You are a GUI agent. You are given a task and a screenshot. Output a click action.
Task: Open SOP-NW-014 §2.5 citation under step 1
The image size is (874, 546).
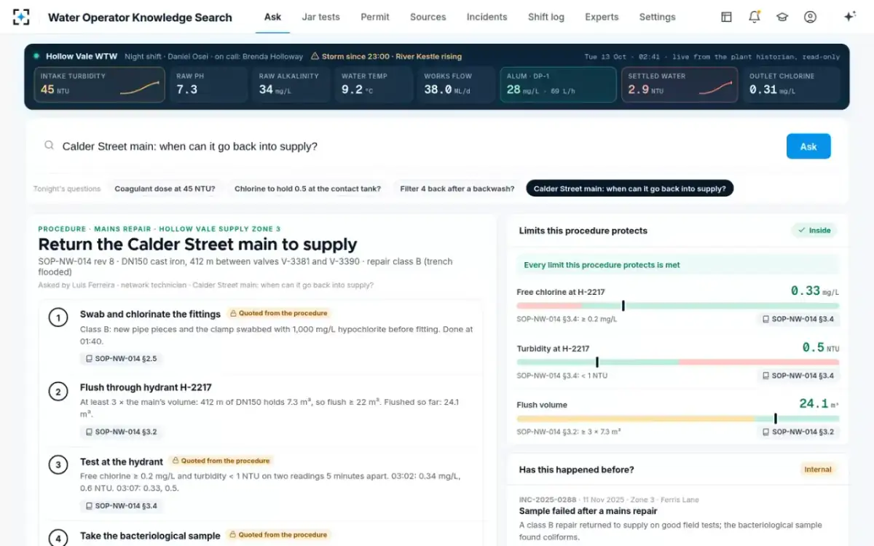(x=120, y=358)
